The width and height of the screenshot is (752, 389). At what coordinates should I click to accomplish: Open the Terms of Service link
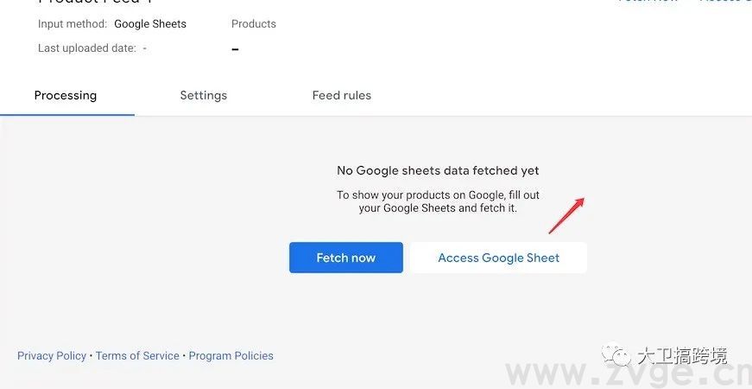pos(137,355)
